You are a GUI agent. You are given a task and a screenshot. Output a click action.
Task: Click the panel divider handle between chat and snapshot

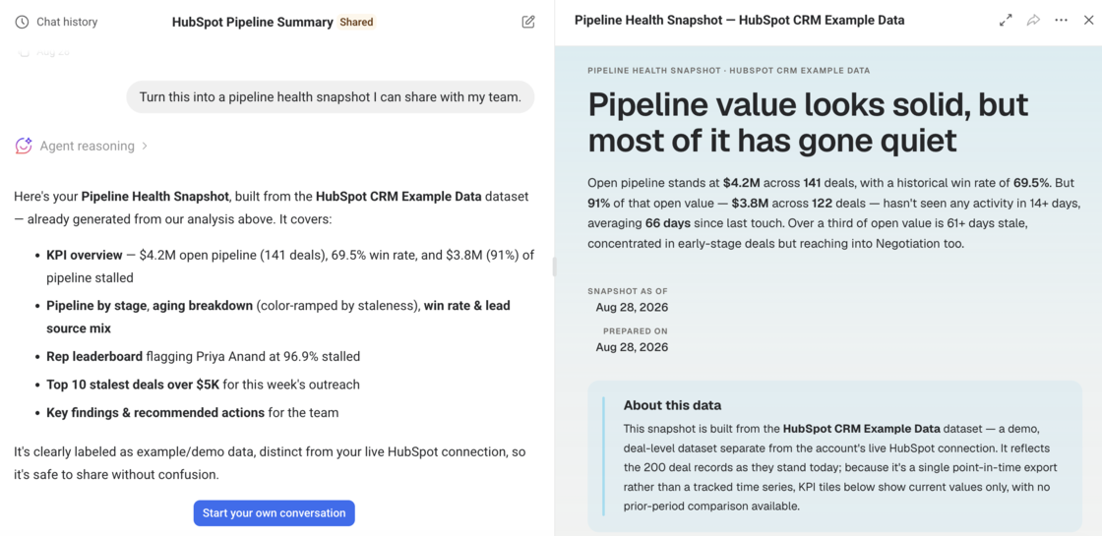(554, 267)
